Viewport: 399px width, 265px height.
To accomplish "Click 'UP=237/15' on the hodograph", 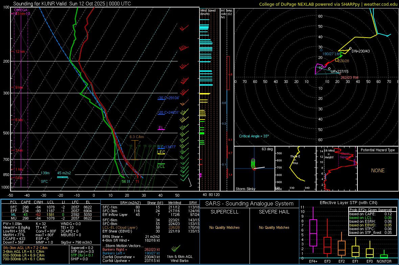I will tap(339, 72).
